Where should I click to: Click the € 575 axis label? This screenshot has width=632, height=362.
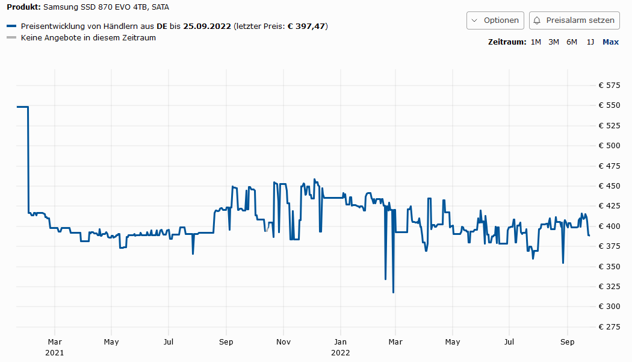pos(609,85)
